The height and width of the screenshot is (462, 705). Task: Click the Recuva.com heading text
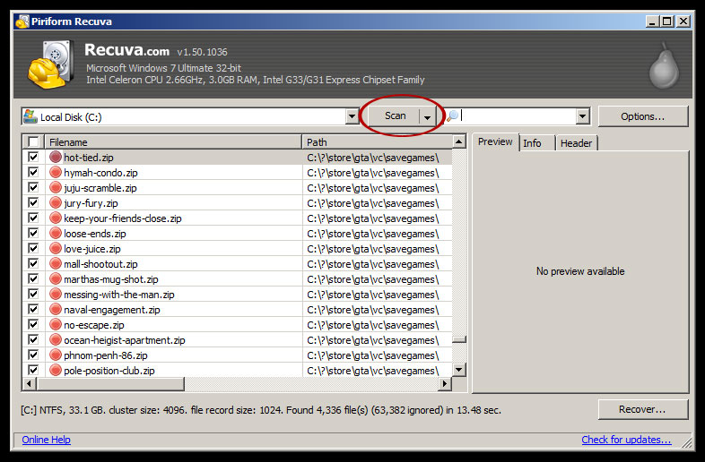coord(126,50)
